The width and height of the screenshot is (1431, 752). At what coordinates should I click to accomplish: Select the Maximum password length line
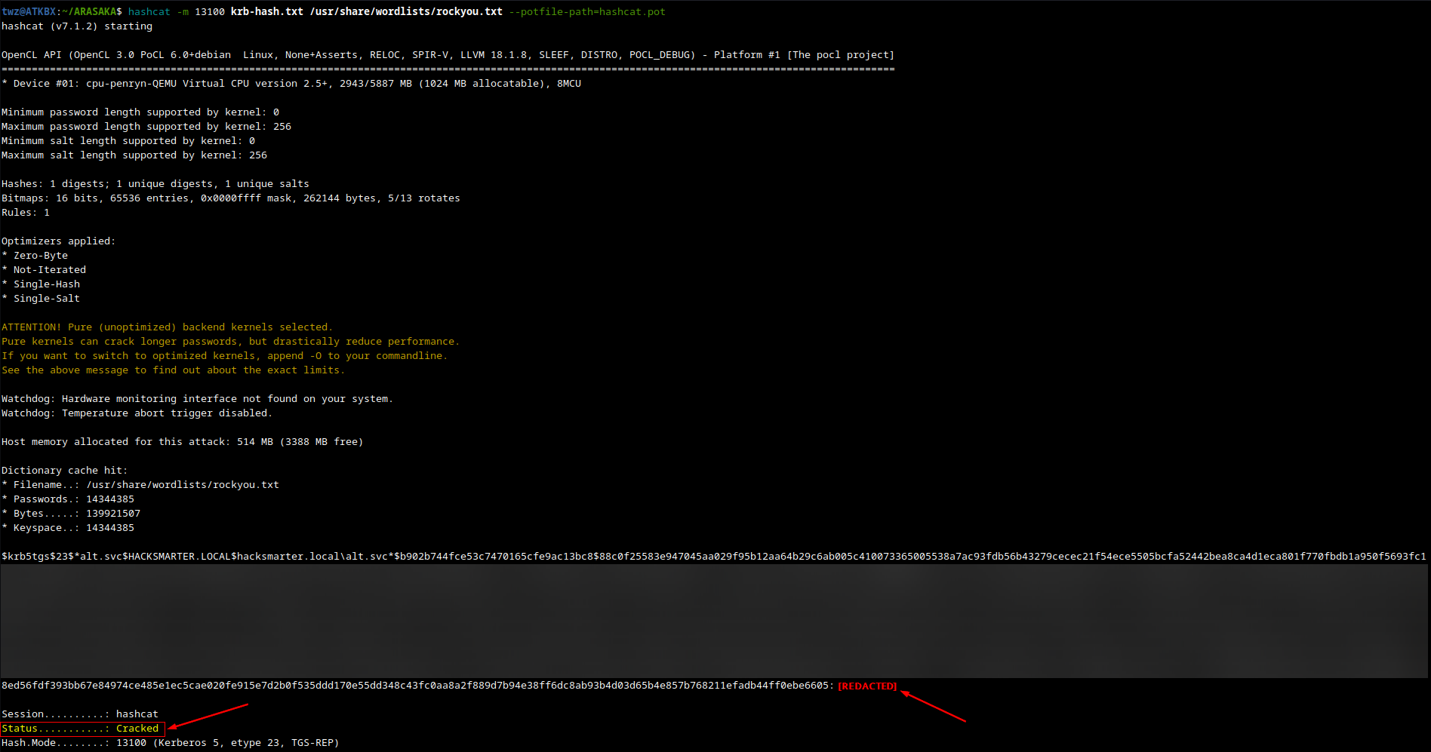[146, 127]
